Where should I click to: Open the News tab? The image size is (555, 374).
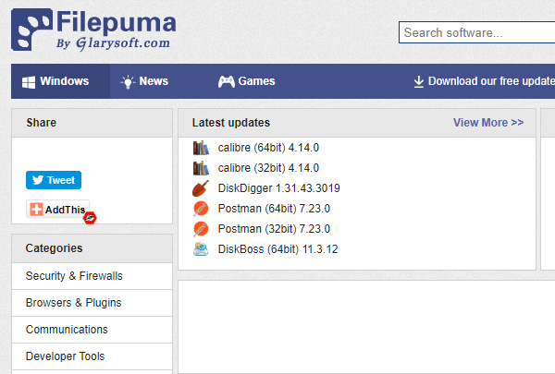[x=144, y=81]
